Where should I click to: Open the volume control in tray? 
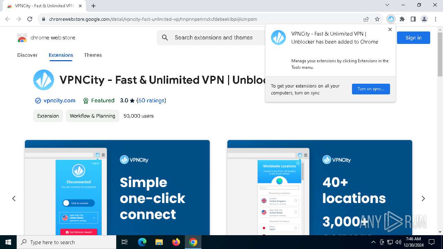click(x=398, y=242)
